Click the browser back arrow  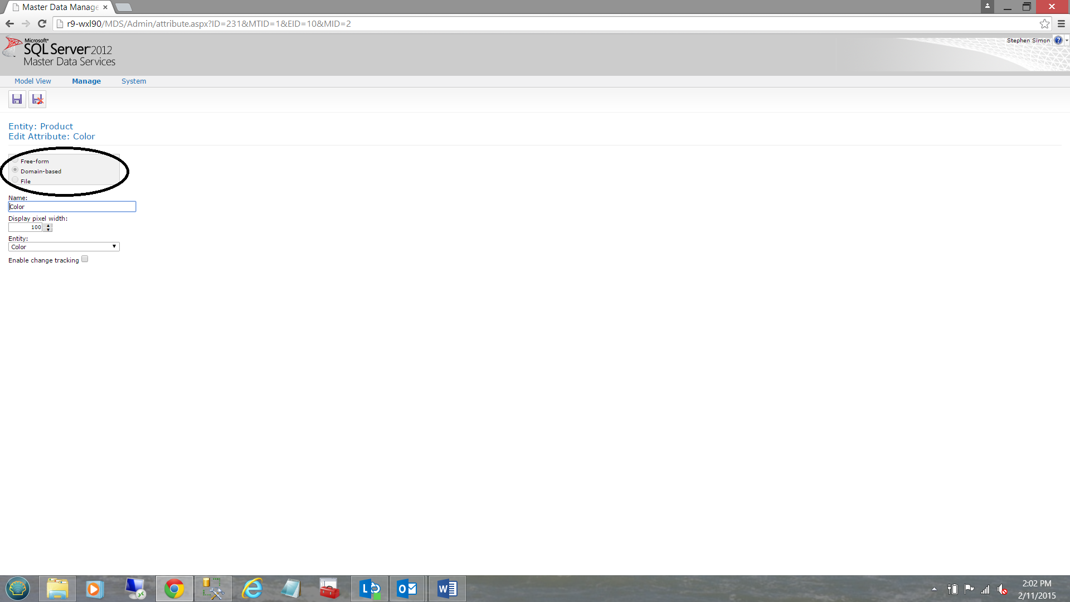pyautogui.click(x=9, y=23)
